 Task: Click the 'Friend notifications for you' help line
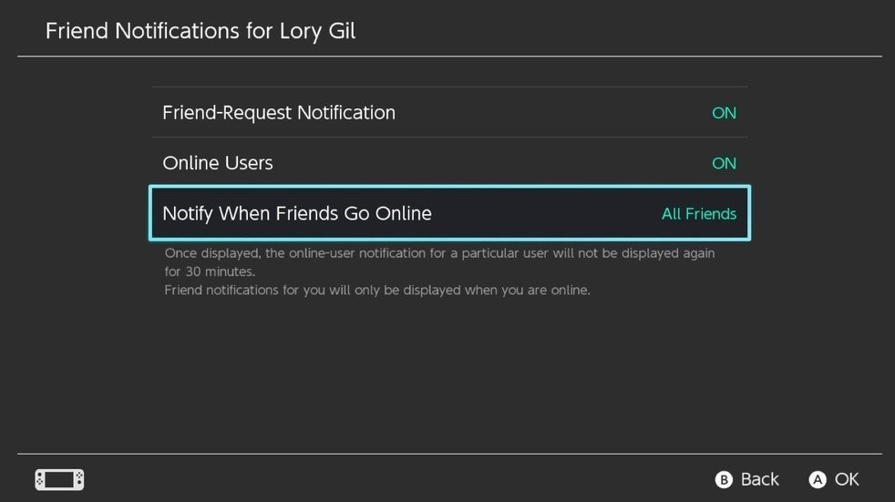(x=377, y=290)
